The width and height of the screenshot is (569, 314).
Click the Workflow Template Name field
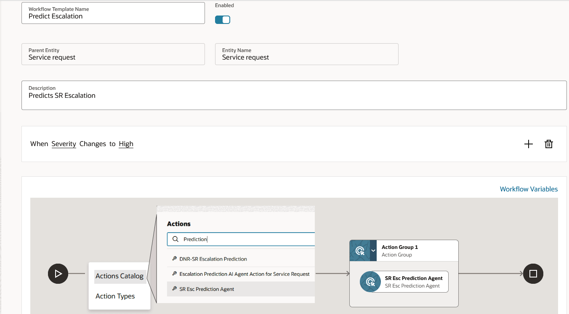(113, 16)
